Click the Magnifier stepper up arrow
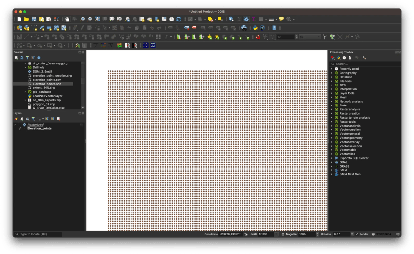The height and width of the screenshot is (254, 414). click(317, 233)
